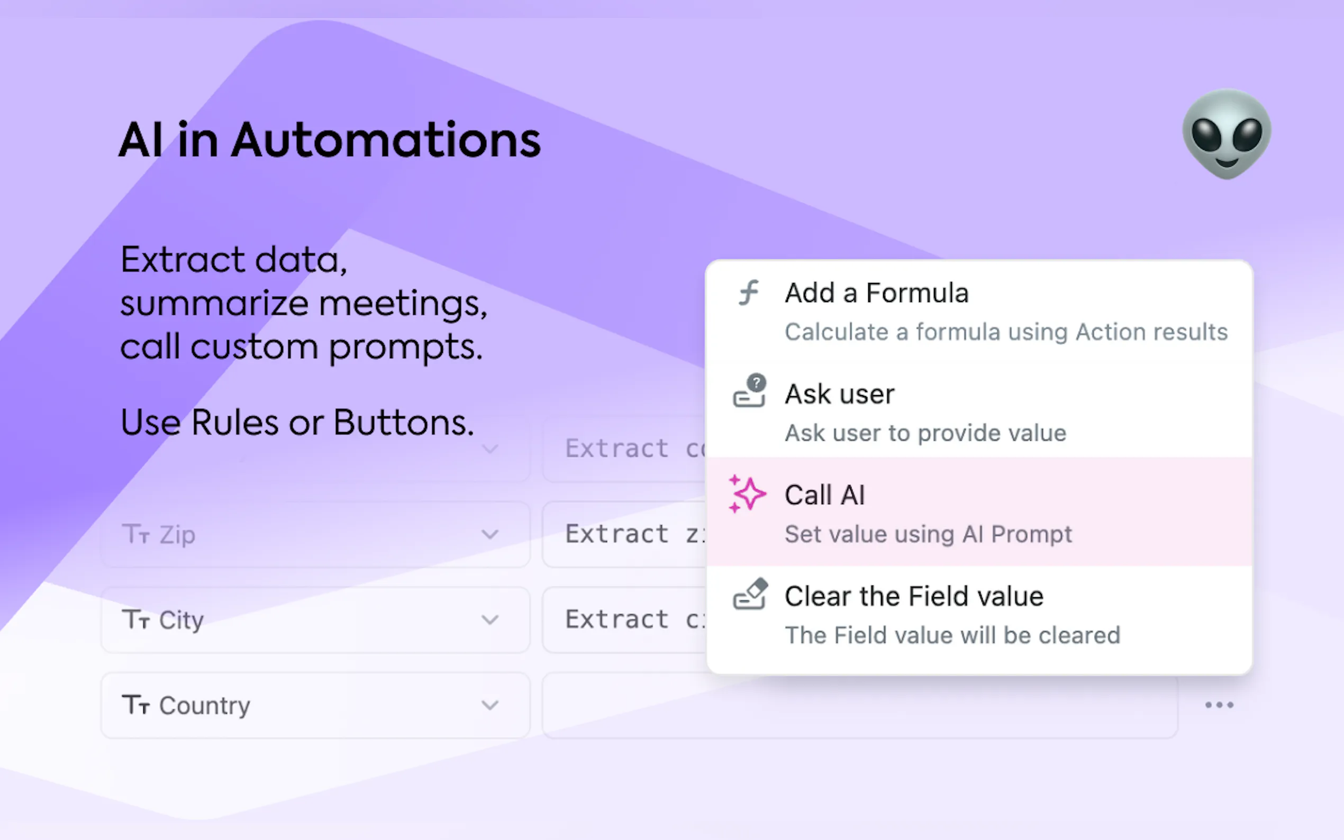
Task: Open the topmost faded field dropdown chevron
Action: pos(489,449)
